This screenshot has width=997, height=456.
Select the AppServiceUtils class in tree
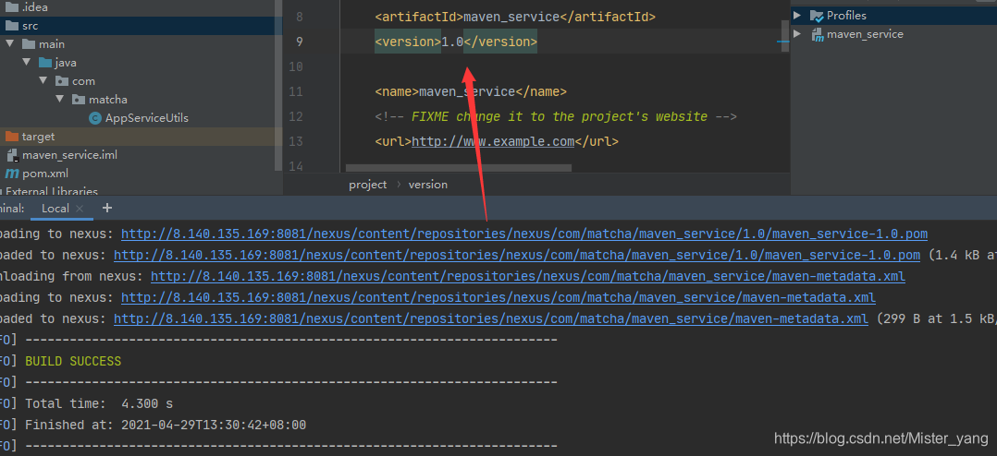(x=147, y=118)
